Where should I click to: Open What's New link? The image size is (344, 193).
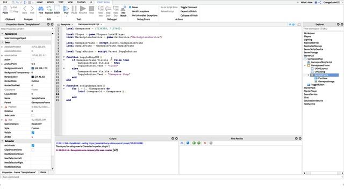pos(306,2)
